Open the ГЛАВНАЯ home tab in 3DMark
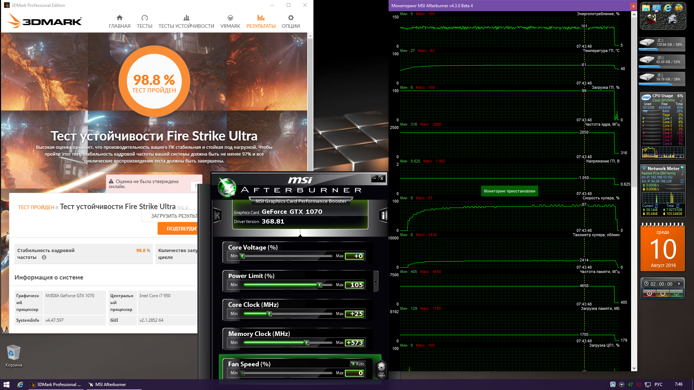This screenshot has height=390, width=694. 119,22
